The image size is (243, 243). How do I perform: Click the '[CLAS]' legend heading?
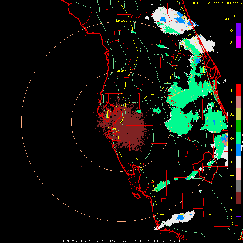[x=228, y=19]
